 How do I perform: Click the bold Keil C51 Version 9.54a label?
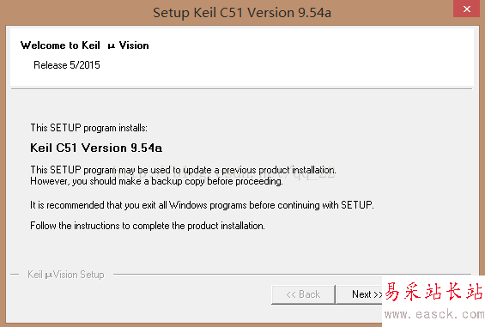pos(96,148)
